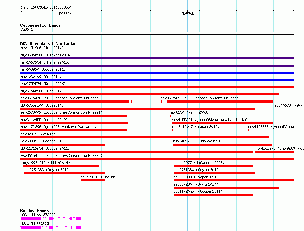
Task: Click the nsv1151906 (John2014) variant label
Action: 42,48
